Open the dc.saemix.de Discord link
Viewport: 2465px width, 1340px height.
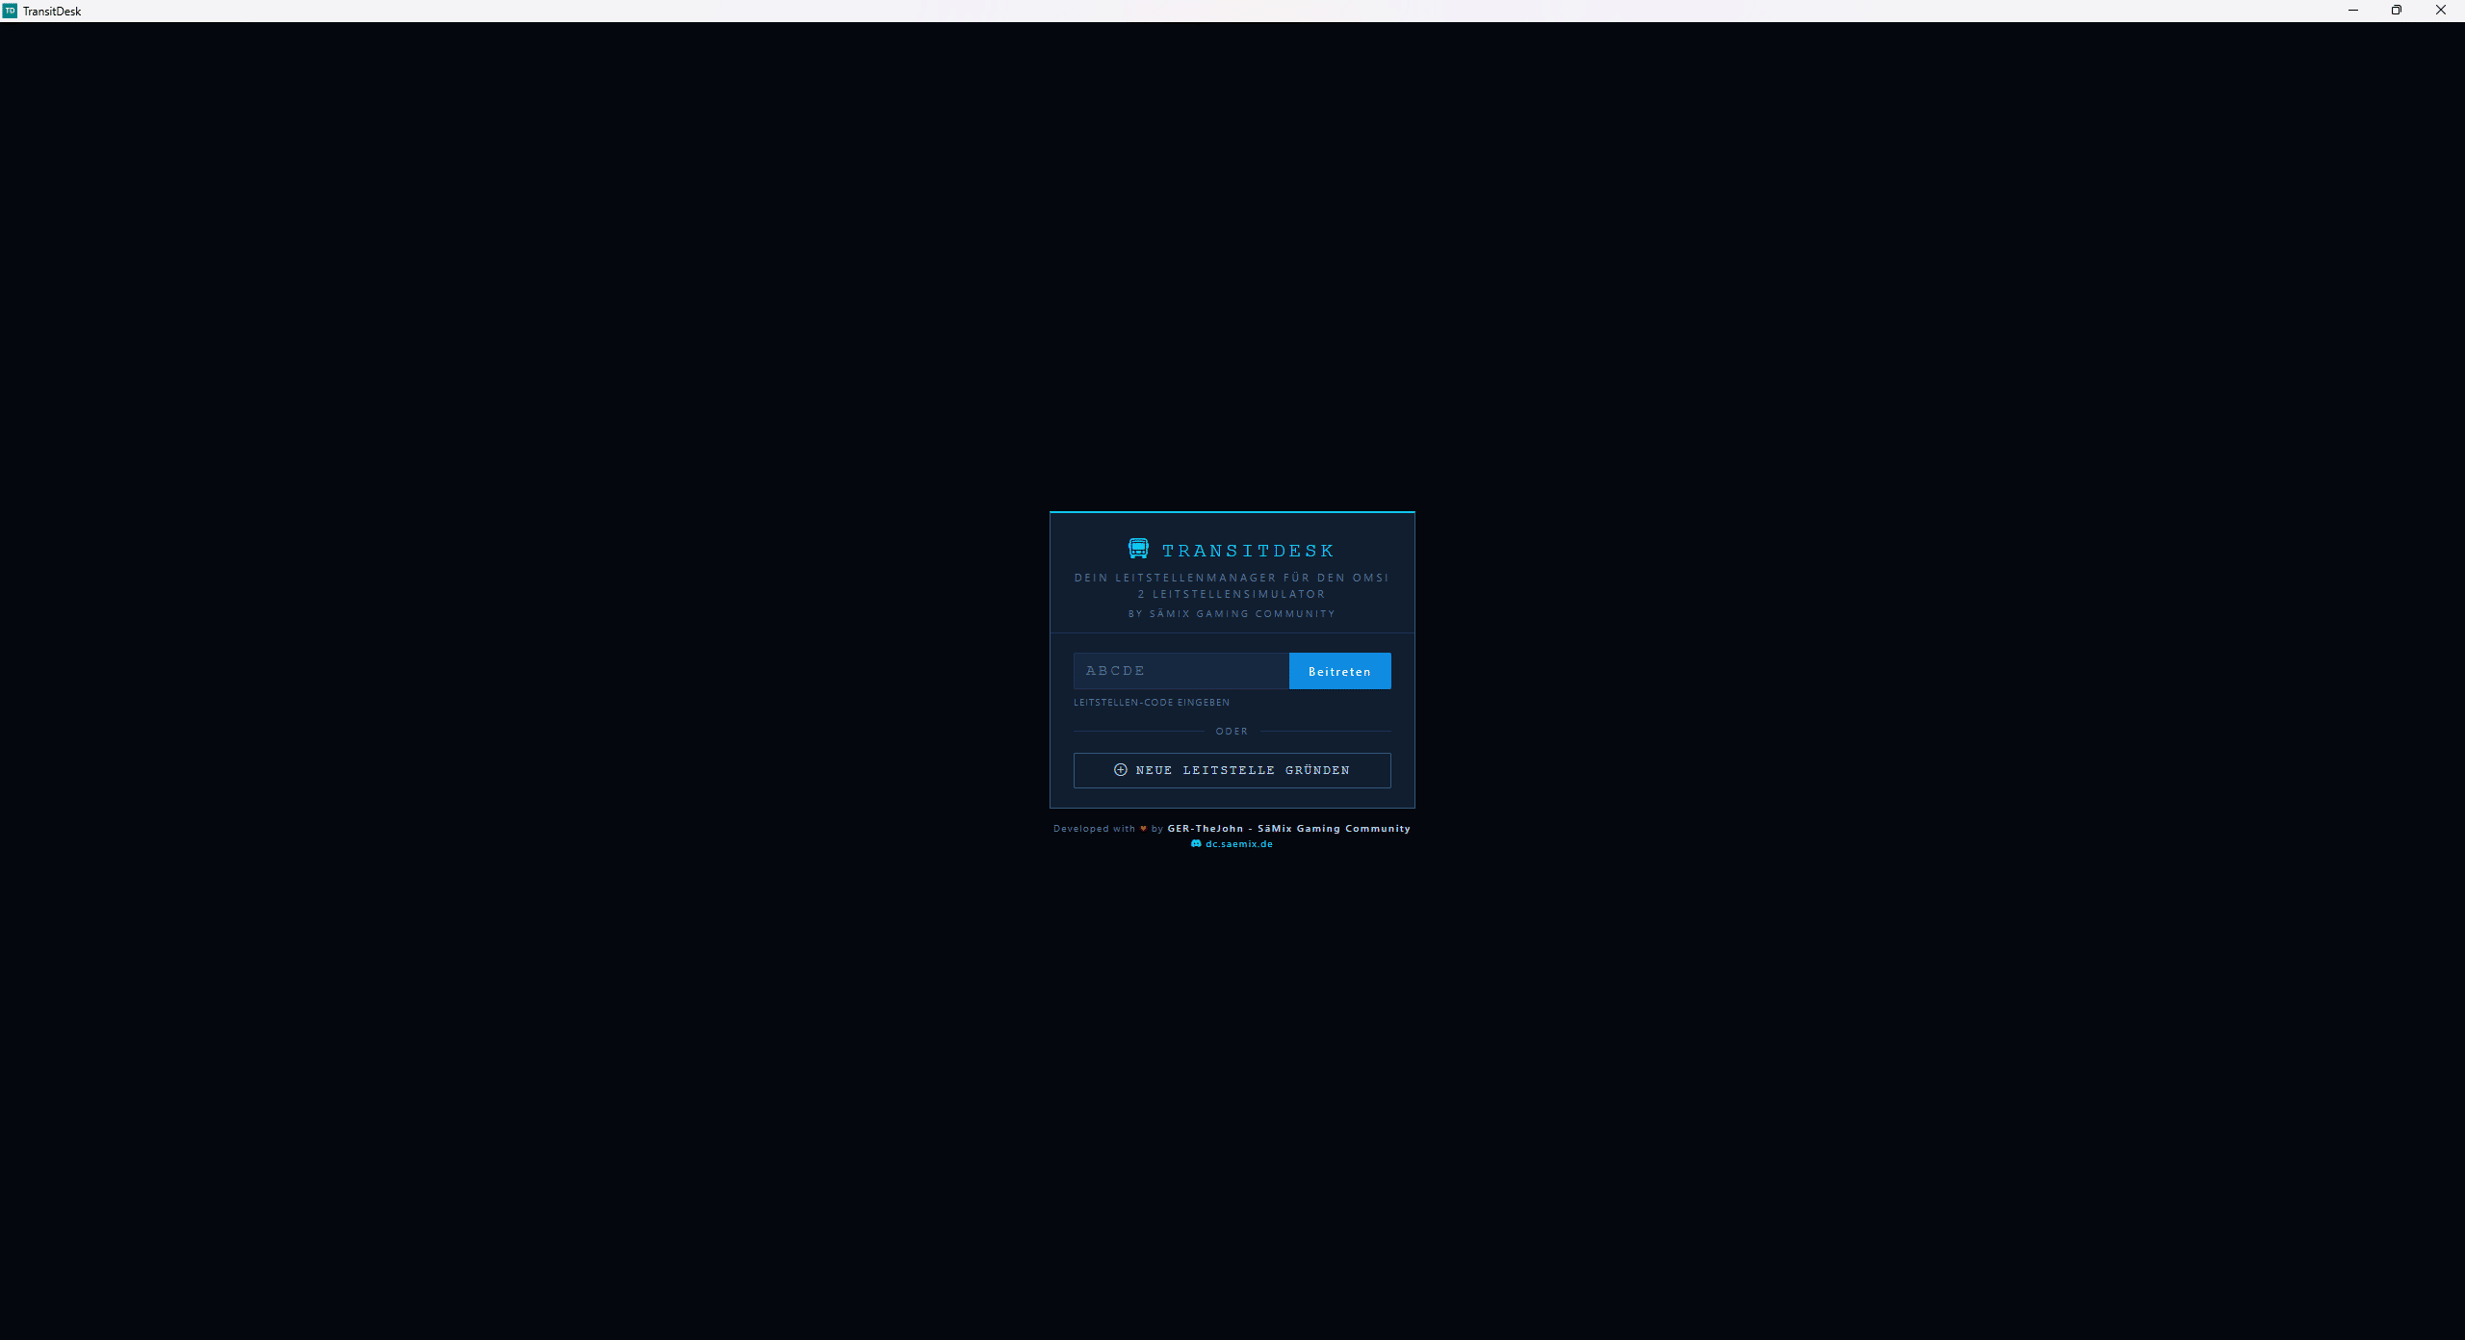(x=1232, y=844)
